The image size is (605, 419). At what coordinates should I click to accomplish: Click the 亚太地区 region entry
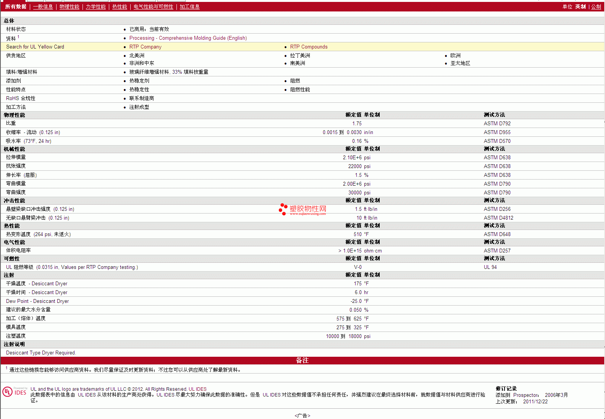pyautogui.click(x=460, y=63)
